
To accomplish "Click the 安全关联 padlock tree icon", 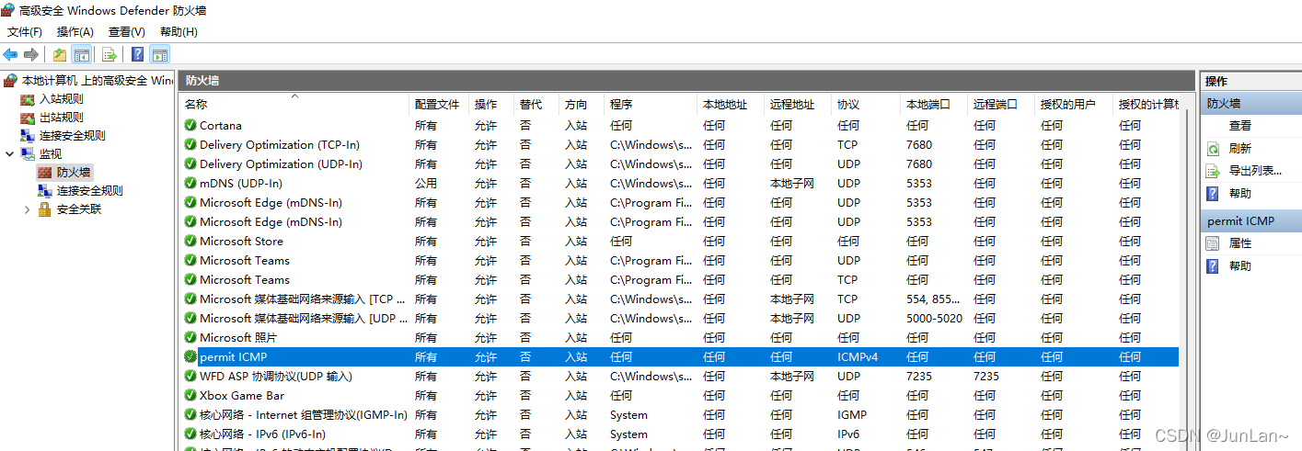I will (44, 209).
